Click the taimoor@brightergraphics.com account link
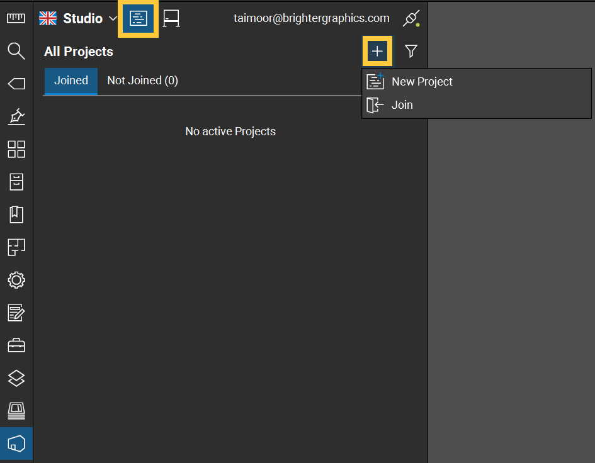 point(311,18)
